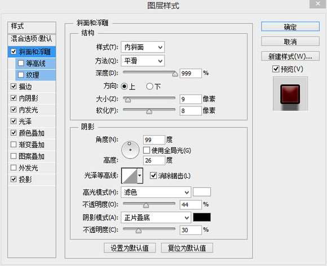327x266 pixels.
Task: Click the 设置为默认值 button
Action: coord(130,247)
